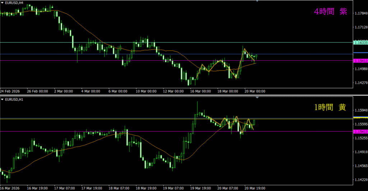Click the 1.14220 price on H1 axis

click(360, 180)
